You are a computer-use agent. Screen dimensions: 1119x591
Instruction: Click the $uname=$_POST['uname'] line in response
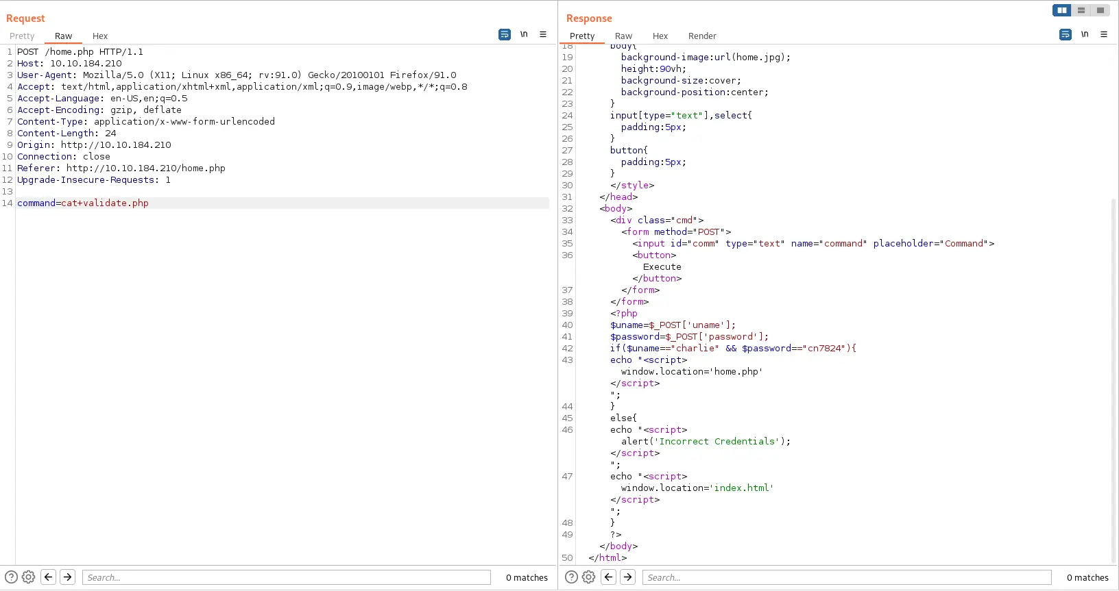673,325
